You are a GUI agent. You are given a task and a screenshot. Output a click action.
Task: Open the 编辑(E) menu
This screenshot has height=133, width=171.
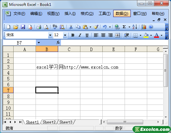[x=36, y=14]
